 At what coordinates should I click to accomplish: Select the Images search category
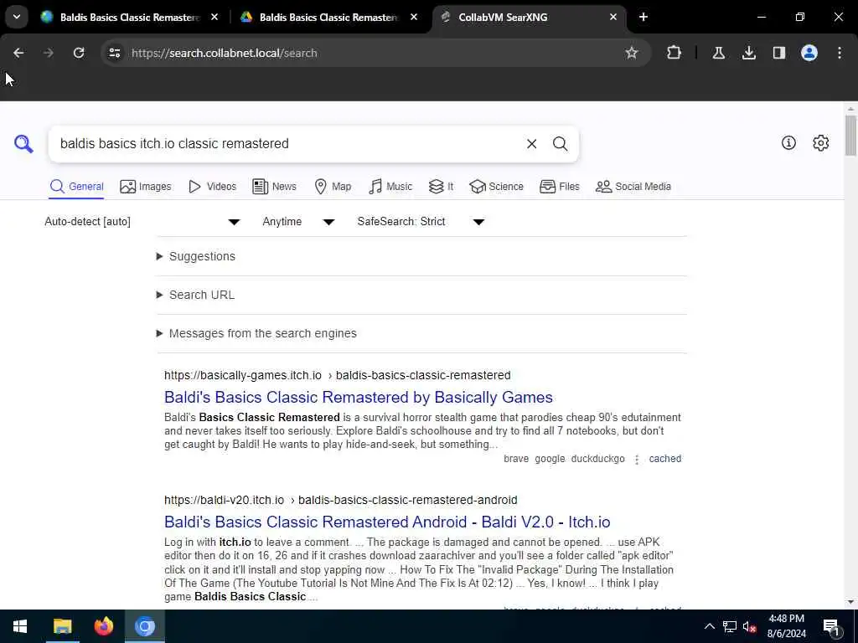tap(146, 187)
